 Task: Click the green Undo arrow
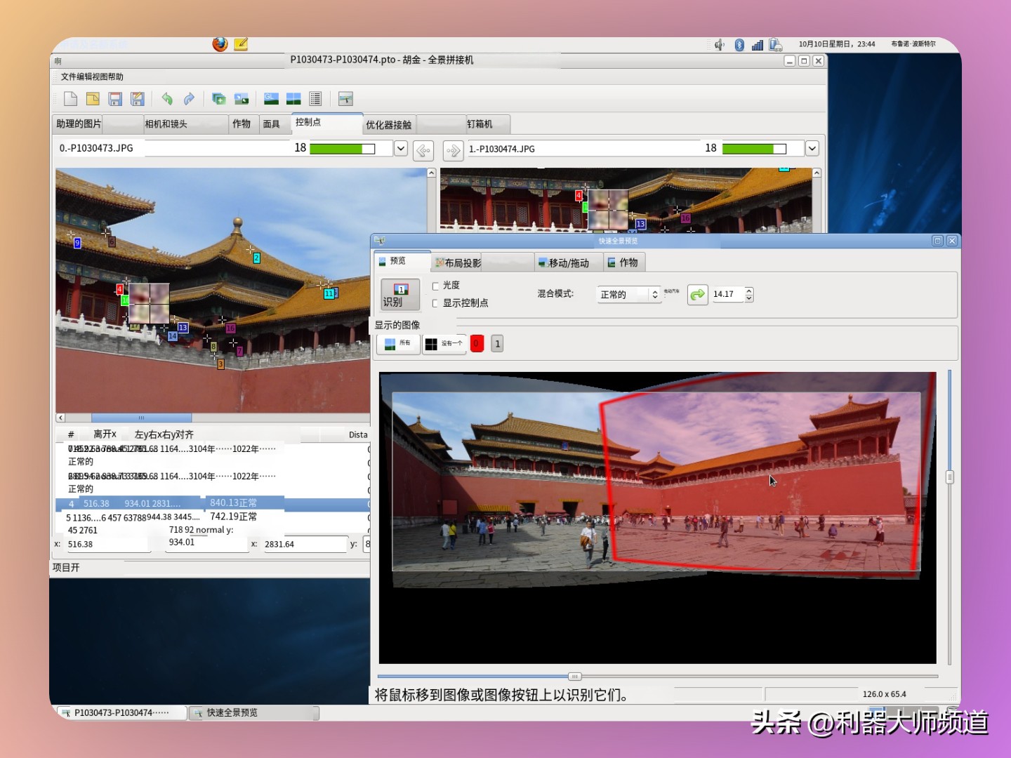click(167, 99)
